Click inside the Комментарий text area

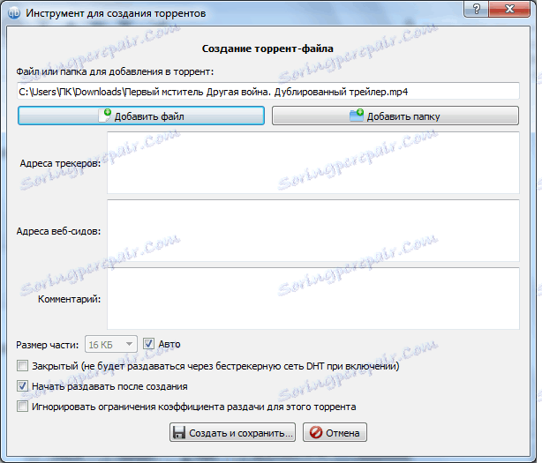(x=313, y=298)
